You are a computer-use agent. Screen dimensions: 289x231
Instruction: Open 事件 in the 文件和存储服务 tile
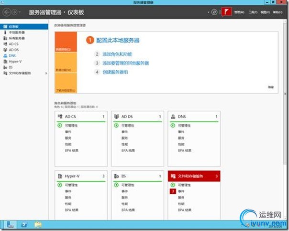point(181,191)
